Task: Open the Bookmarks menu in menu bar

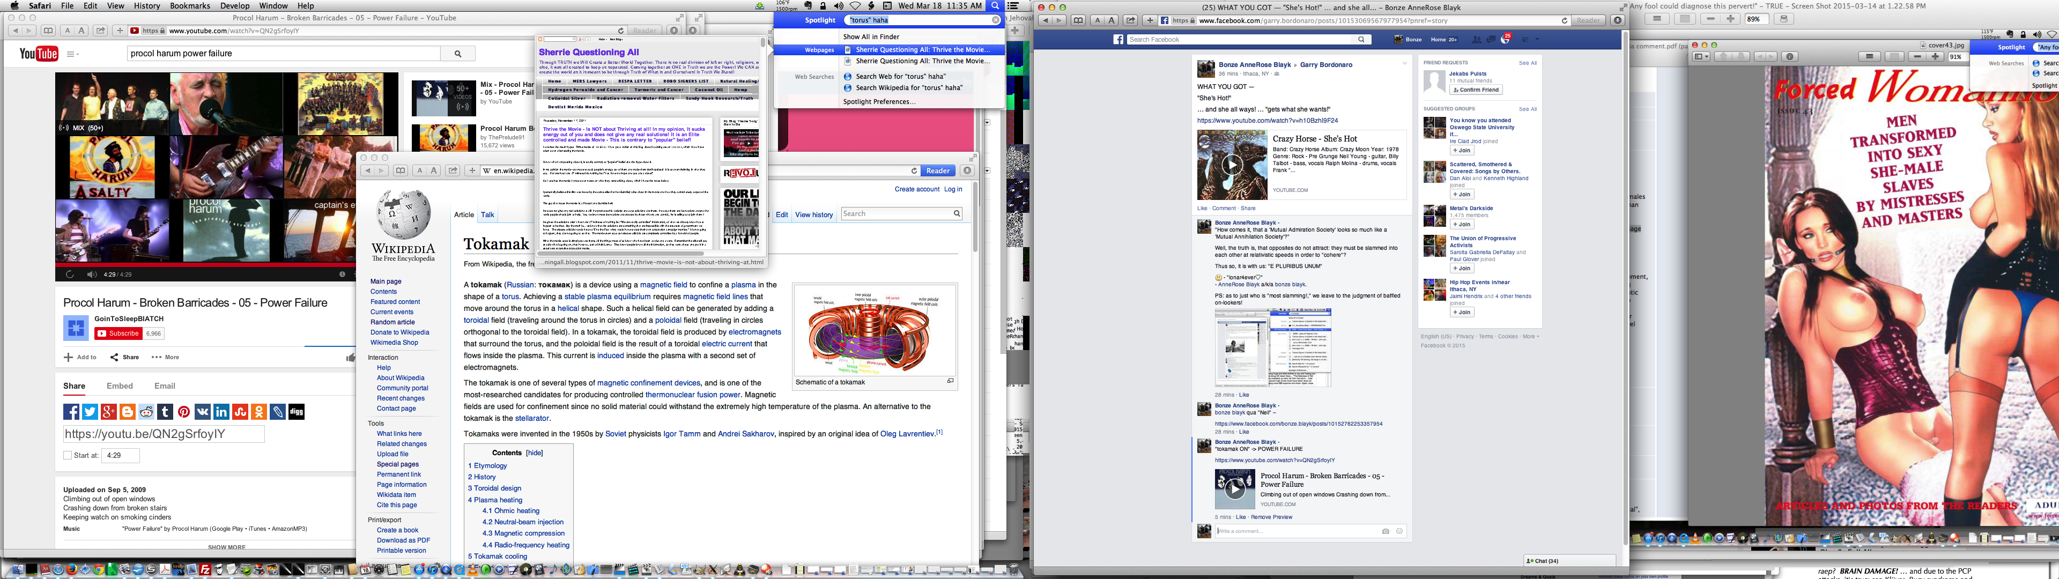Action: click(189, 5)
